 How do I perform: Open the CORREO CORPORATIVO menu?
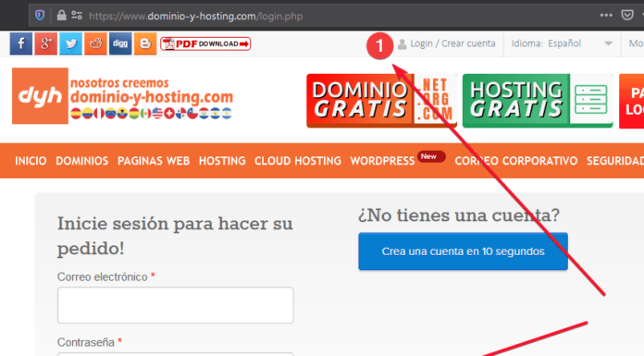(x=516, y=161)
